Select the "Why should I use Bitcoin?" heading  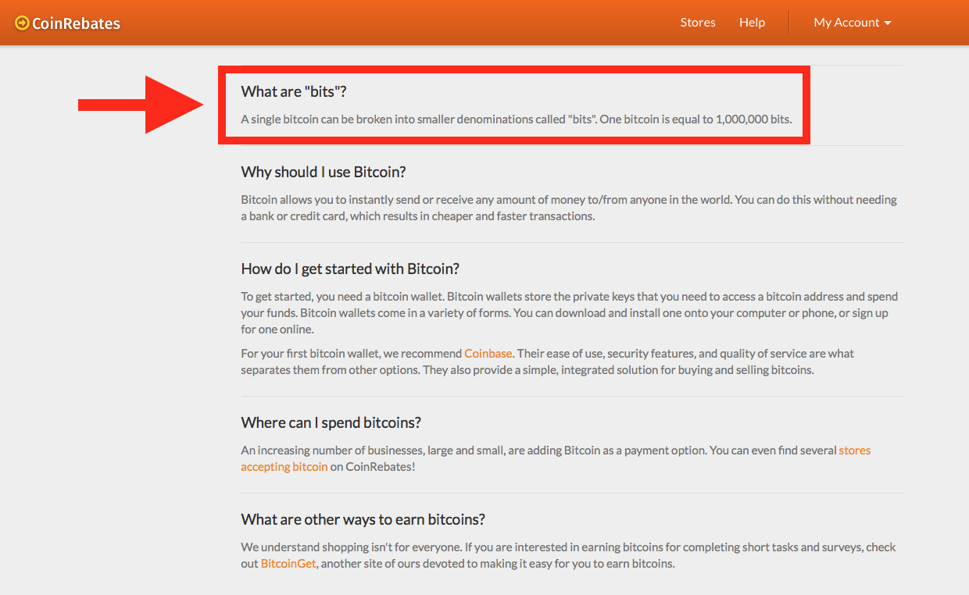pos(324,172)
